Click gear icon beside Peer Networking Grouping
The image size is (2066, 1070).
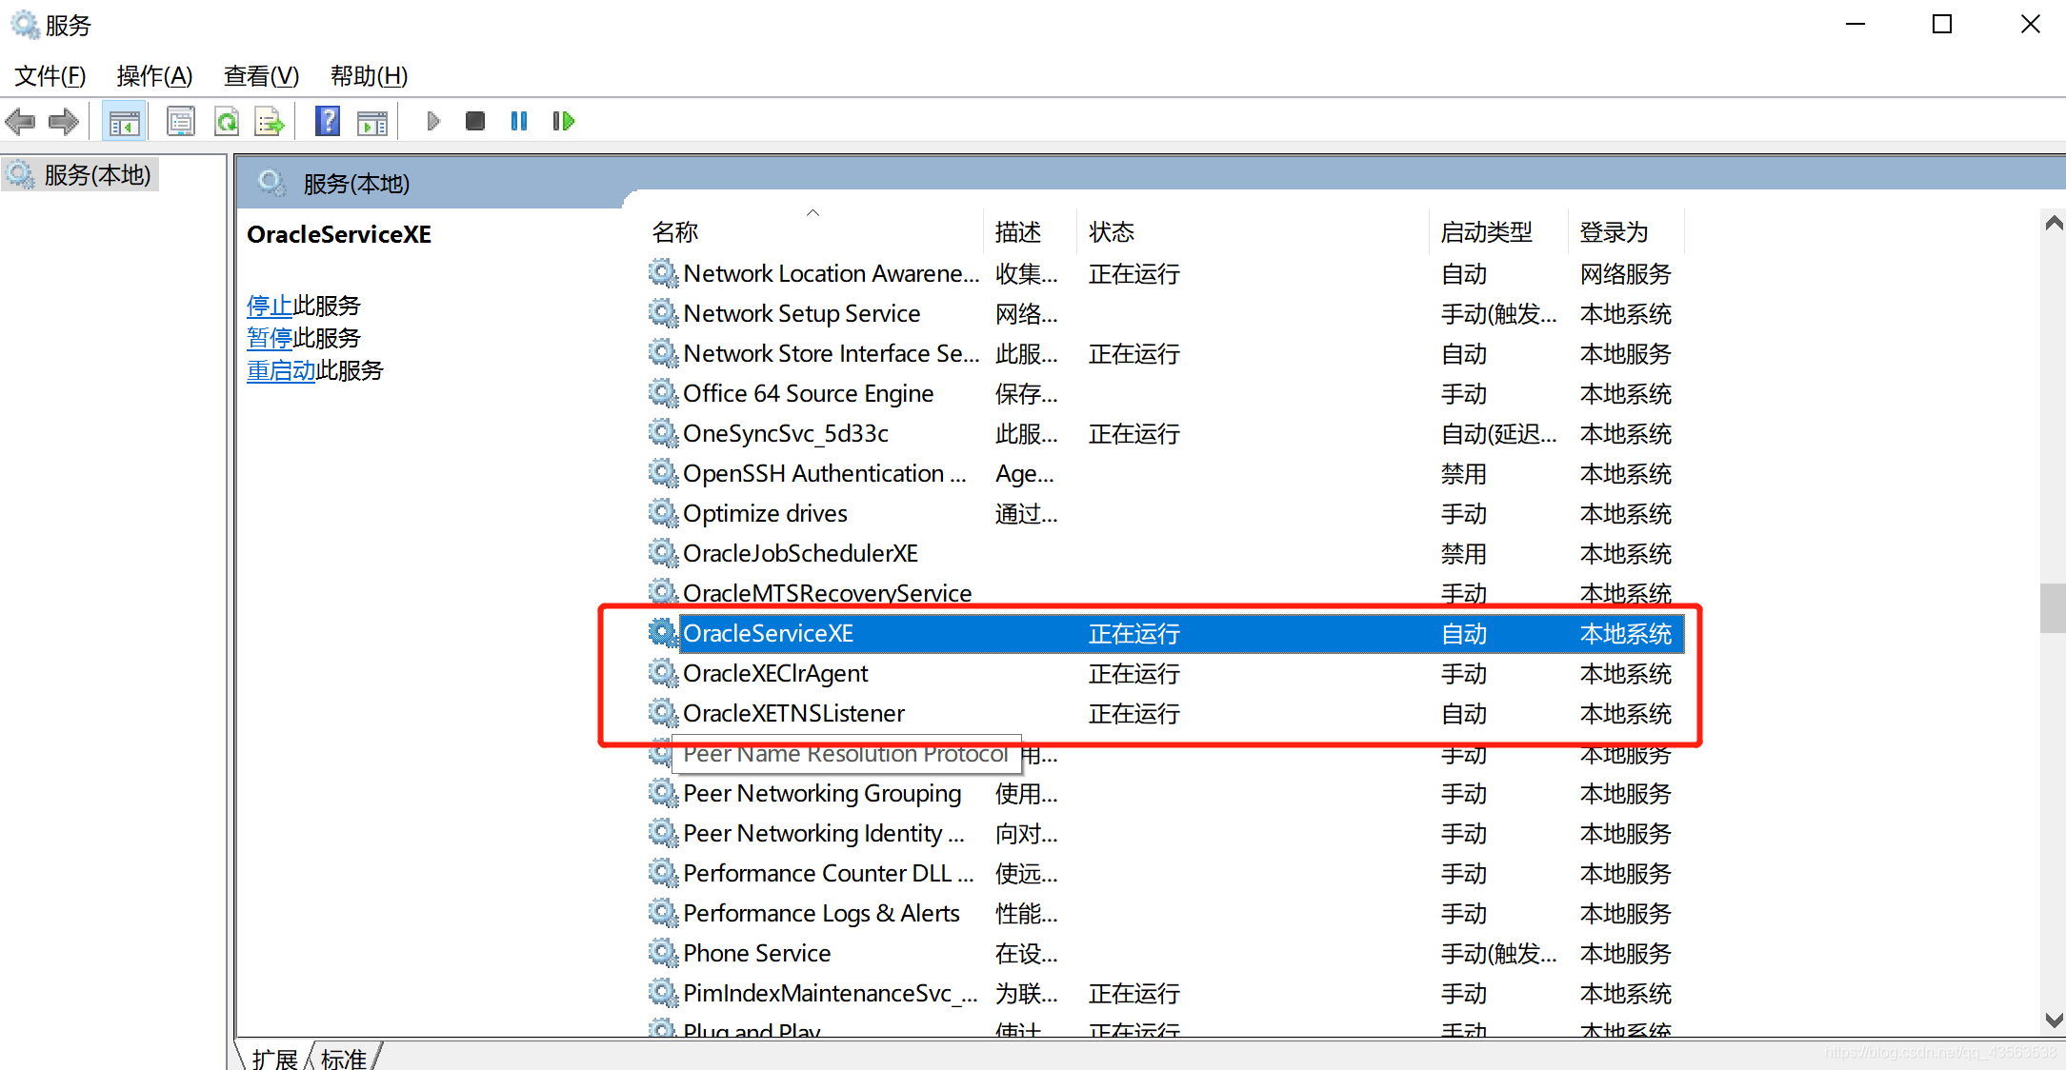point(663,792)
